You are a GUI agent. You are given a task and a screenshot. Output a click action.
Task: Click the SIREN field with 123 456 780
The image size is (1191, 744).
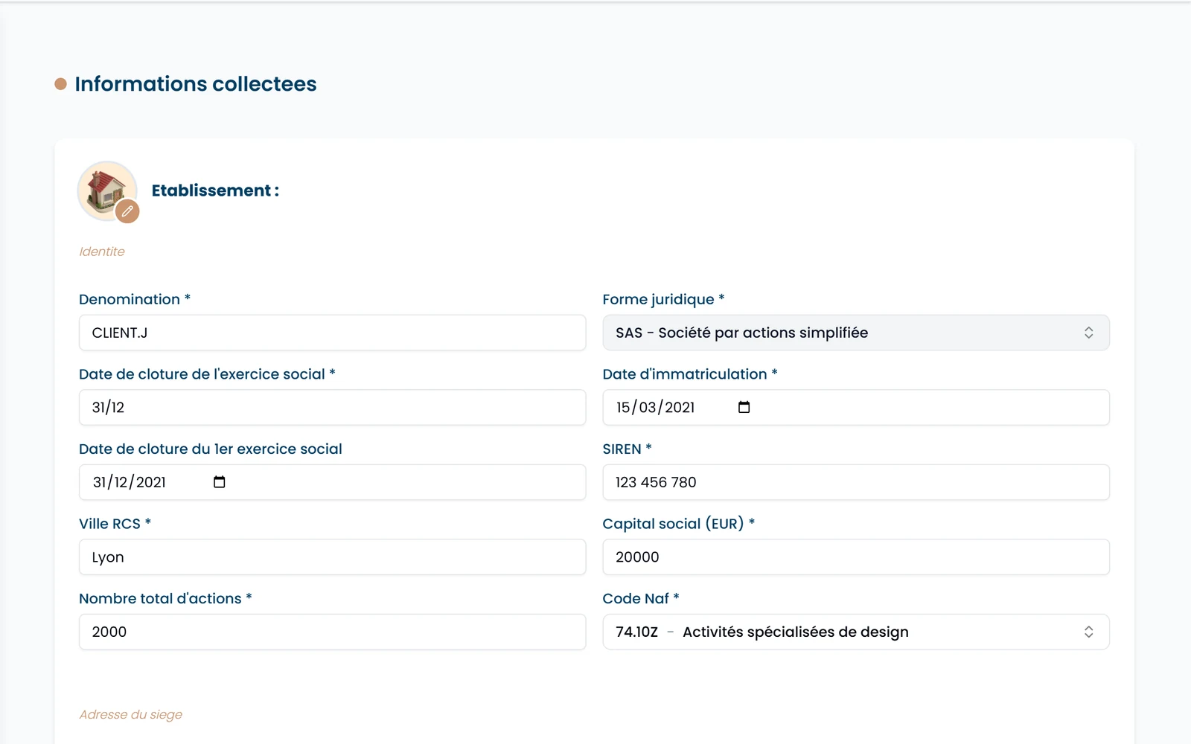click(856, 482)
